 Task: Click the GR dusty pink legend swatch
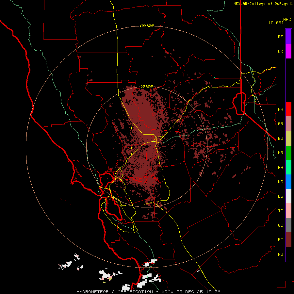pyautogui.click(x=288, y=124)
